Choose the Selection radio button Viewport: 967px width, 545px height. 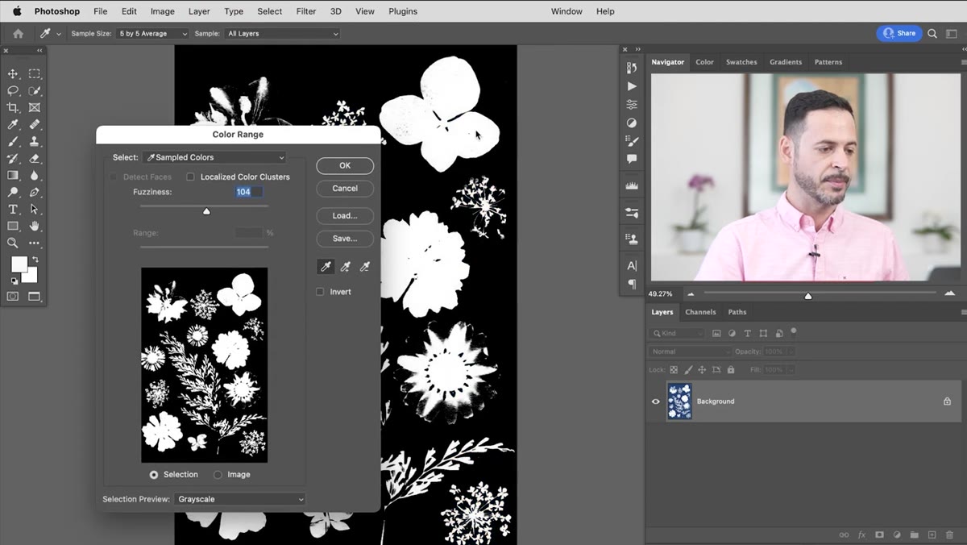coord(154,475)
